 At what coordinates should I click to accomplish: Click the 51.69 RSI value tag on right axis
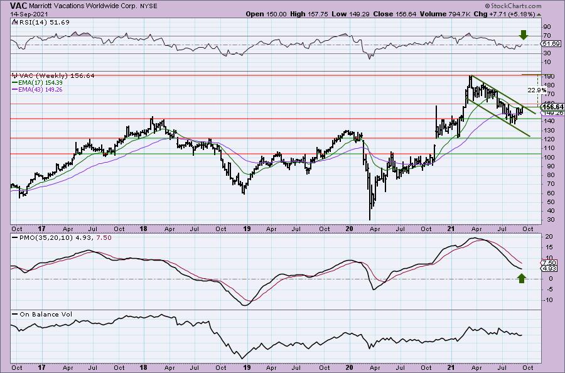(x=551, y=43)
